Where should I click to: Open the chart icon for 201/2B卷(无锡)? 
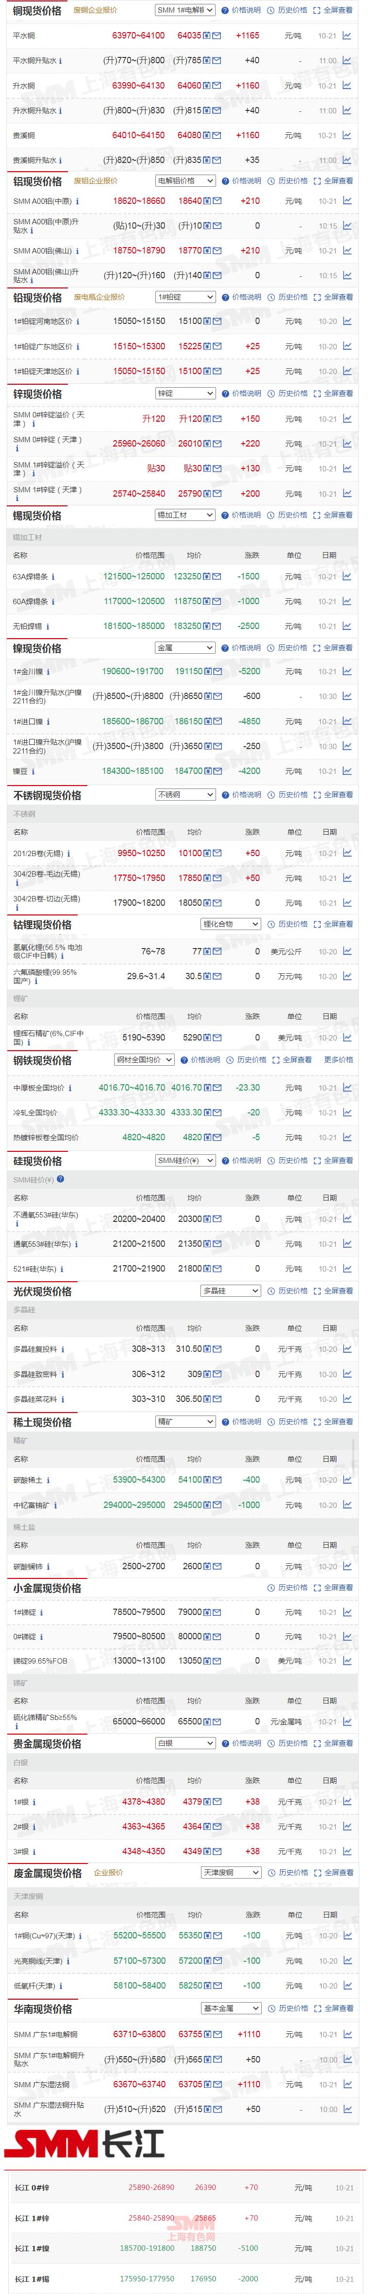point(347,853)
